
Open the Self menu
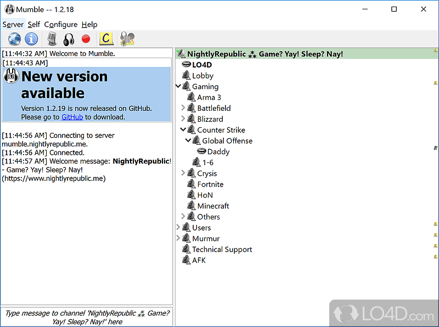tap(34, 25)
